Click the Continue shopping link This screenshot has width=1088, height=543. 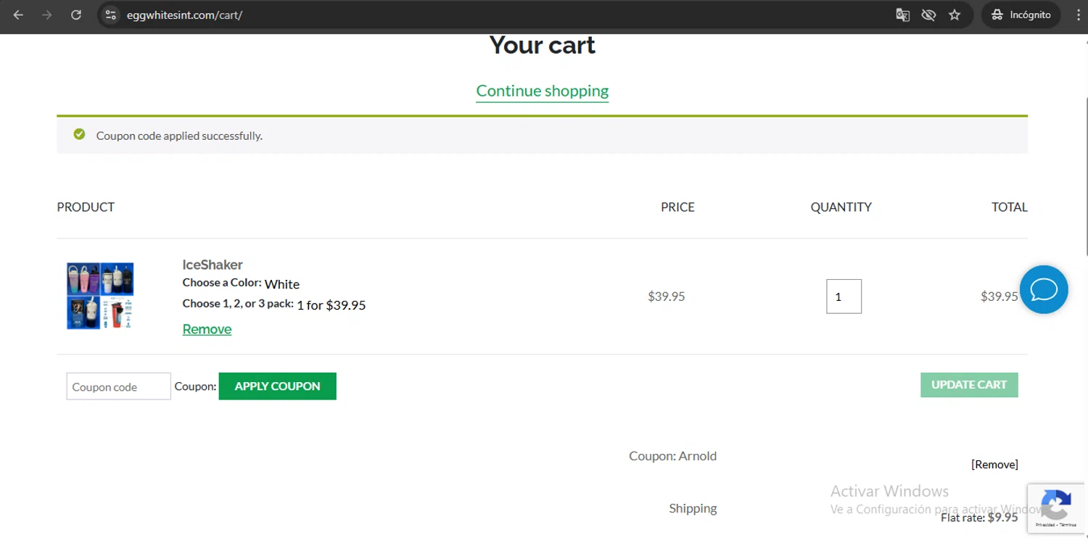click(x=542, y=91)
